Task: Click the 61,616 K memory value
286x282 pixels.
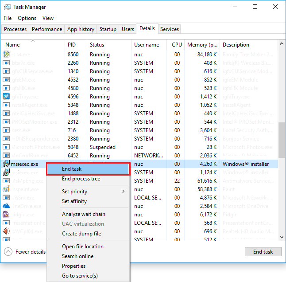Action: [207, 181]
